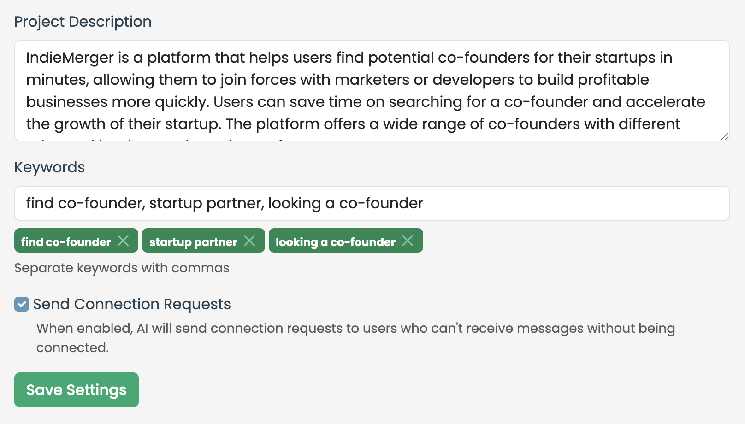745x424 pixels.
Task: Delete the "startup partner" keyword tag
Action: tap(249, 241)
